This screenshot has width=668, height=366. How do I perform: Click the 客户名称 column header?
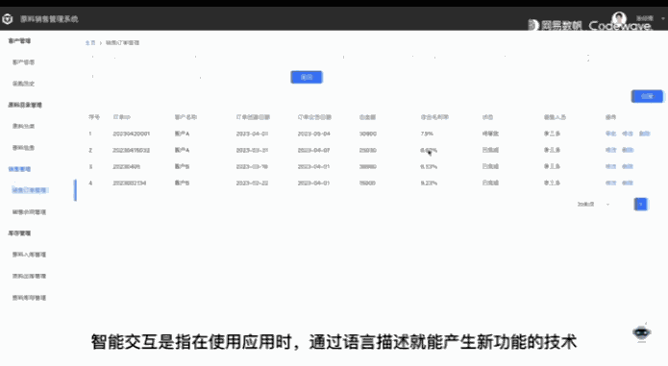click(186, 117)
